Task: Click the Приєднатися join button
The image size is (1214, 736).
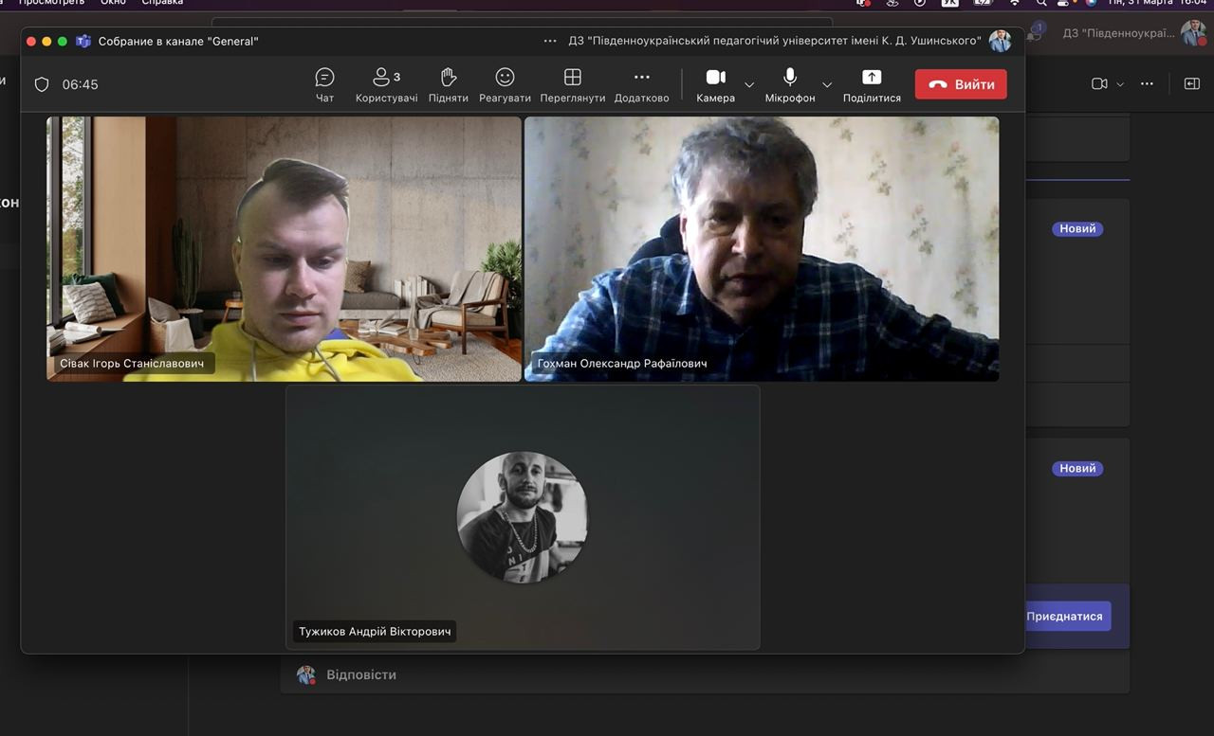Action: tap(1064, 616)
